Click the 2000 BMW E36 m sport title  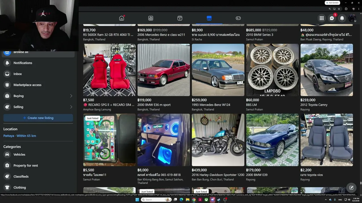click(x=154, y=105)
